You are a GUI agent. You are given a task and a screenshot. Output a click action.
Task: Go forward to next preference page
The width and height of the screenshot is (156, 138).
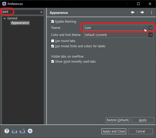tap(142, 13)
